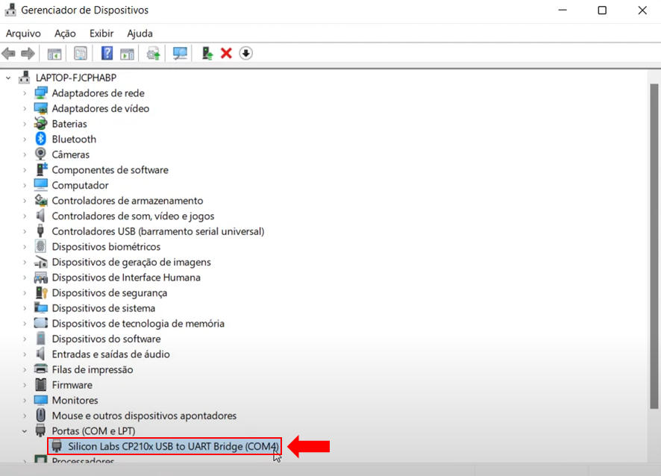Select Controladores de armazenamento label
The height and width of the screenshot is (476, 661).
128,201
